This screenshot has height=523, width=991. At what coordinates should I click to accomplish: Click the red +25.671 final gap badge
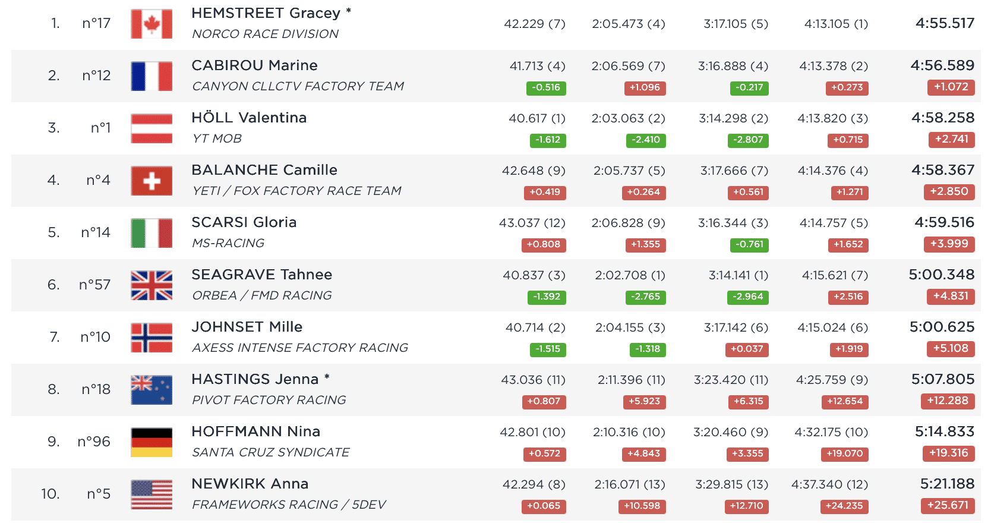pos(948,506)
